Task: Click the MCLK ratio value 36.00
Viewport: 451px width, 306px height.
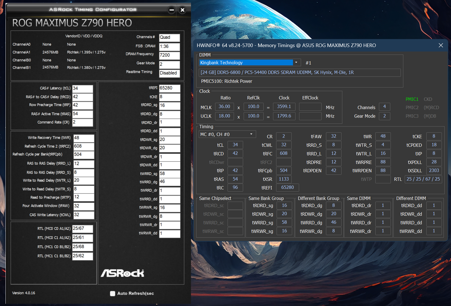Action: click(x=224, y=107)
